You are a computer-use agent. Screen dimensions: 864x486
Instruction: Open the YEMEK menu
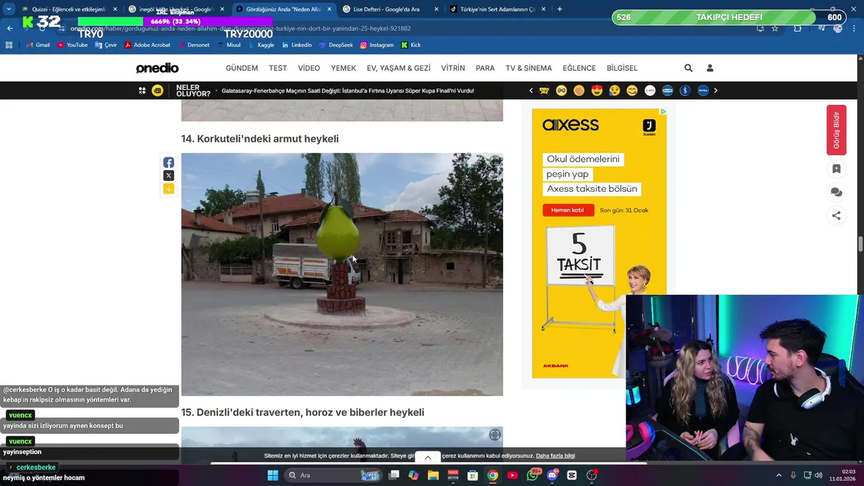[344, 68]
